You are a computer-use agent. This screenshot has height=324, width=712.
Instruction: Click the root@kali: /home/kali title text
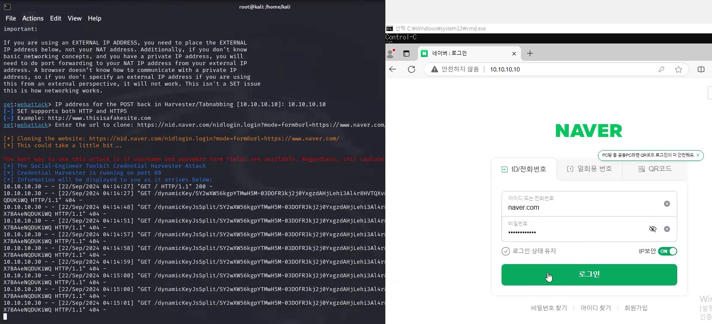click(x=264, y=7)
